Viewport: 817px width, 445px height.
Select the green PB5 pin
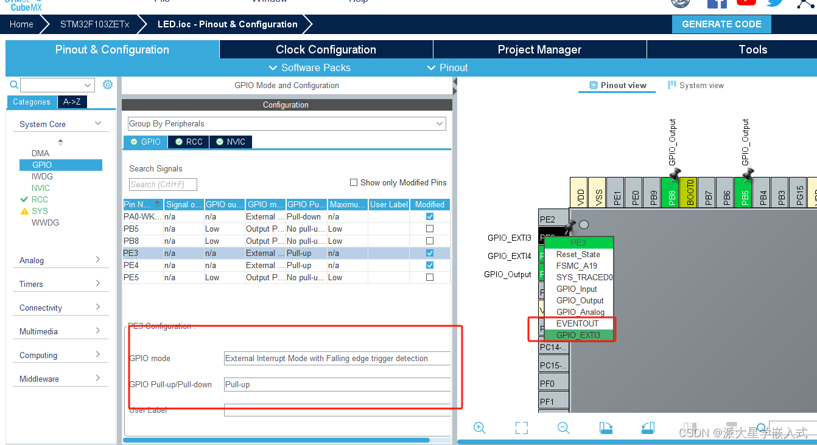click(743, 193)
